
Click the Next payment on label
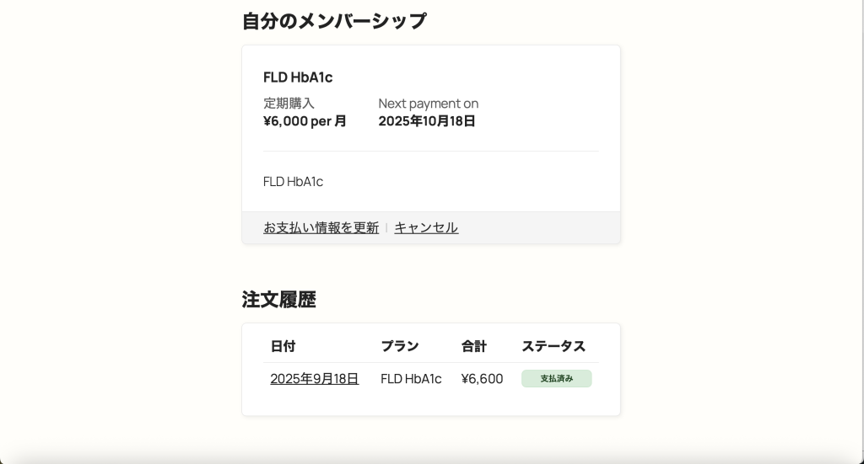pyautogui.click(x=428, y=104)
